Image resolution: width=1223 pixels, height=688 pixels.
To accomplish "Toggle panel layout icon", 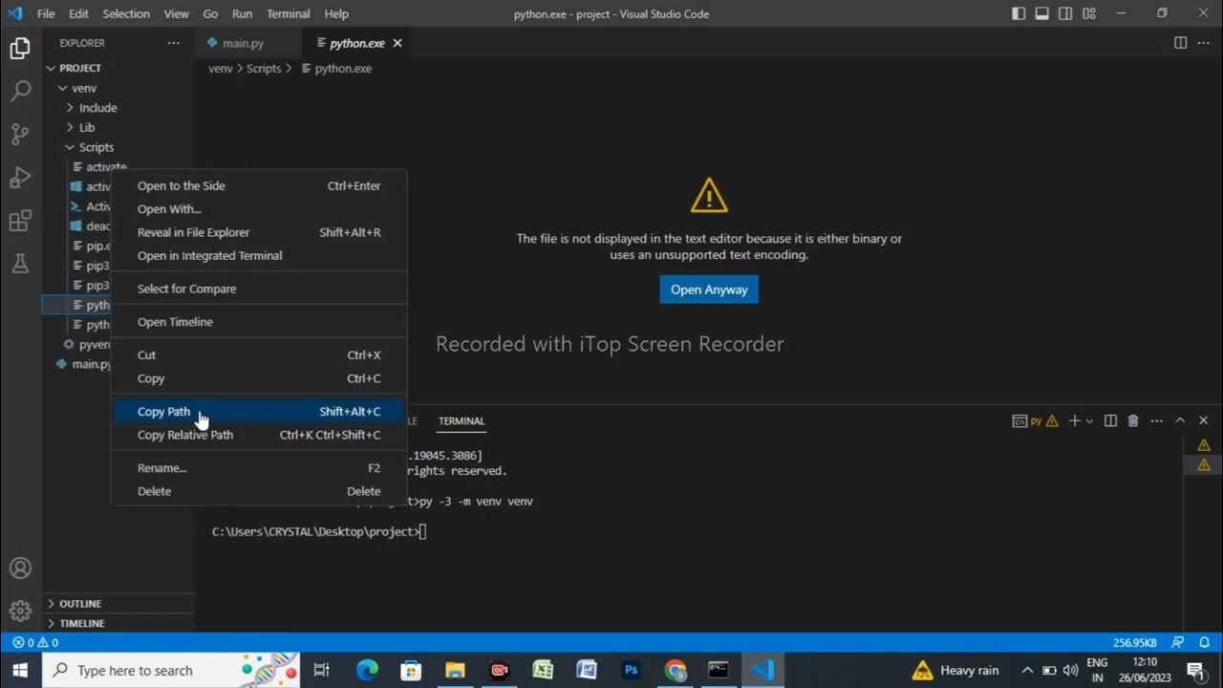I will pos(1041,13).
